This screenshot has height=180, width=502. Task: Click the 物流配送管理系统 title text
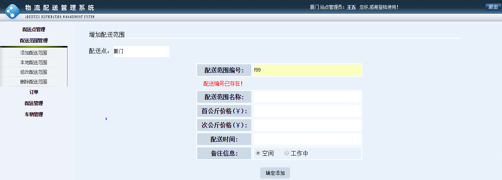coord(59,8)
